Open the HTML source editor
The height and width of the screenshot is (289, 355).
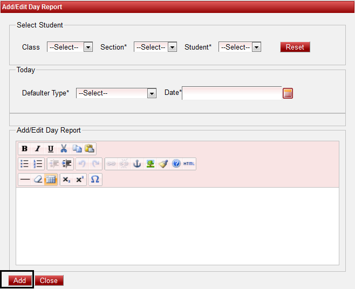tap(189, 164)
